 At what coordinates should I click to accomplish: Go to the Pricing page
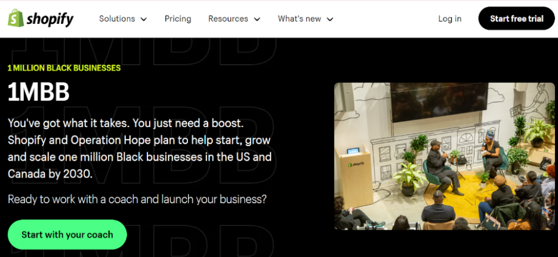tap(178, 18)
